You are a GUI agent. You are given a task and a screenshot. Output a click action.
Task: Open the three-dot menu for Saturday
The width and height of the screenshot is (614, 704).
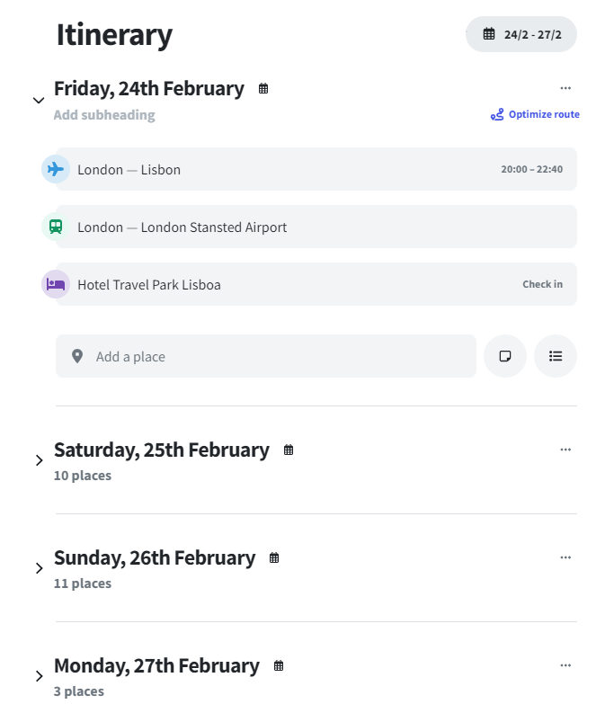[565, 450]
